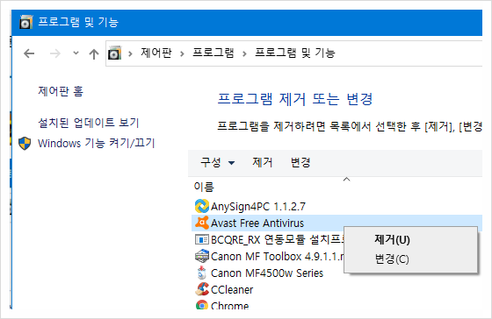The image size is (492, 319).
Task: Click the Avast orange program icon
Action: point(202,223)
